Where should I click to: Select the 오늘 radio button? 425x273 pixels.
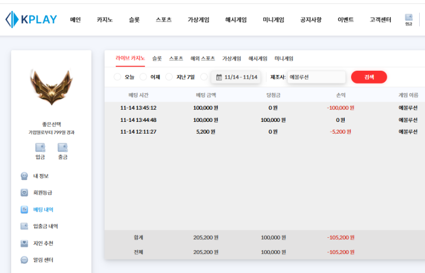(x=117, y=77)
